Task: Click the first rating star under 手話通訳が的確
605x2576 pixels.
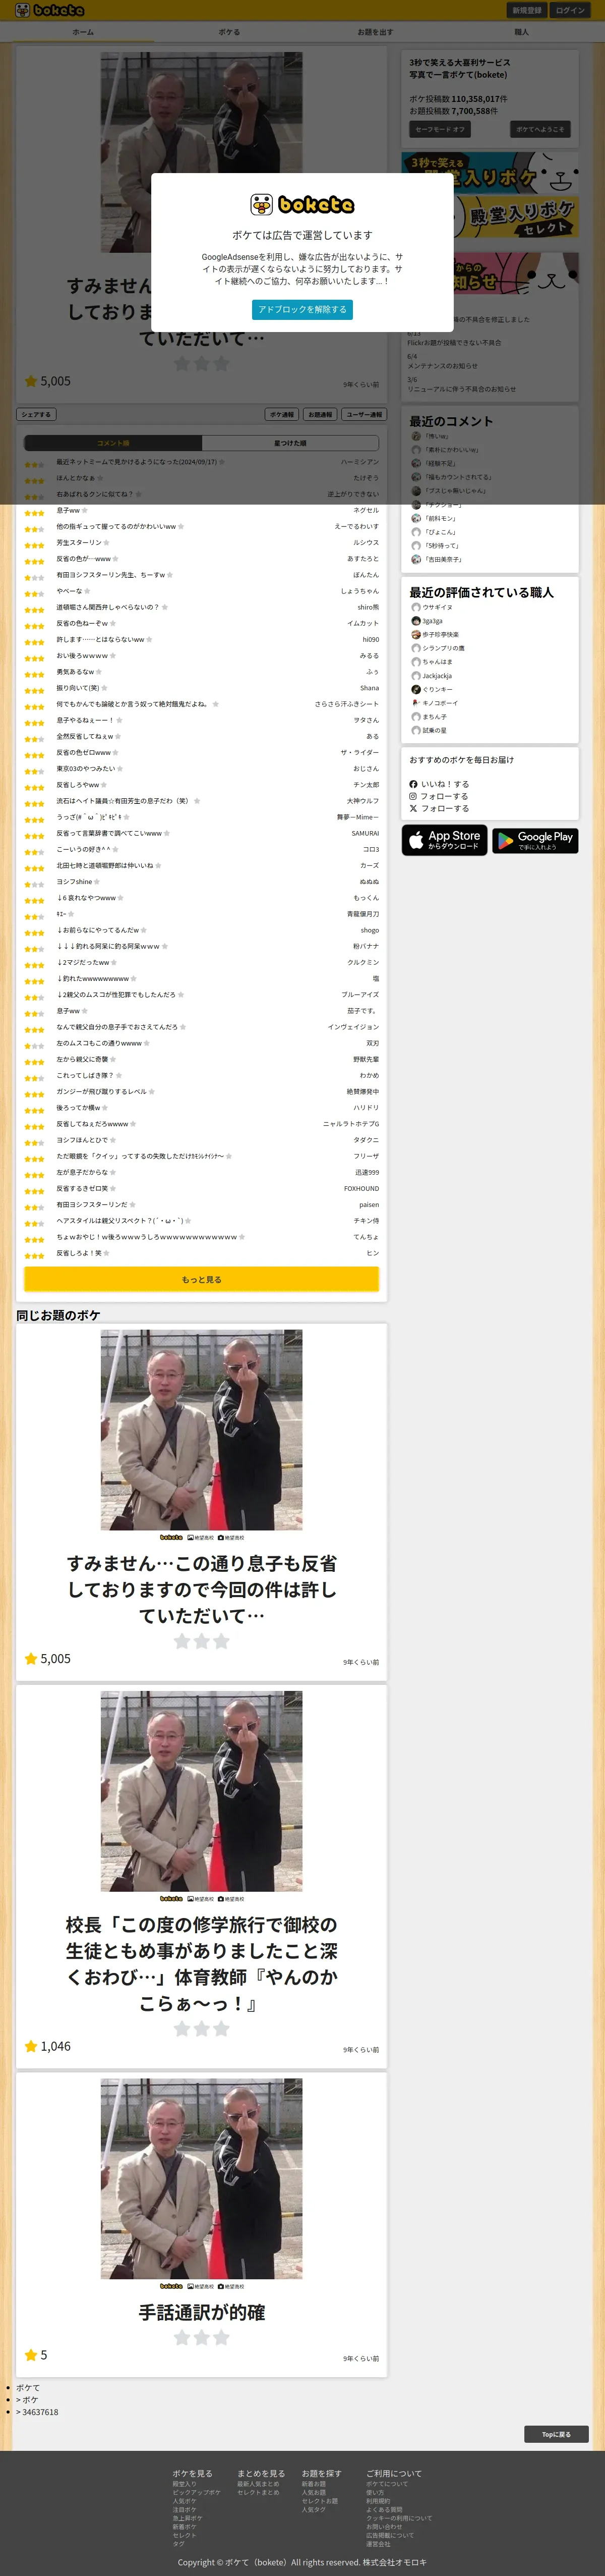Action: (x=181, y=2337)
